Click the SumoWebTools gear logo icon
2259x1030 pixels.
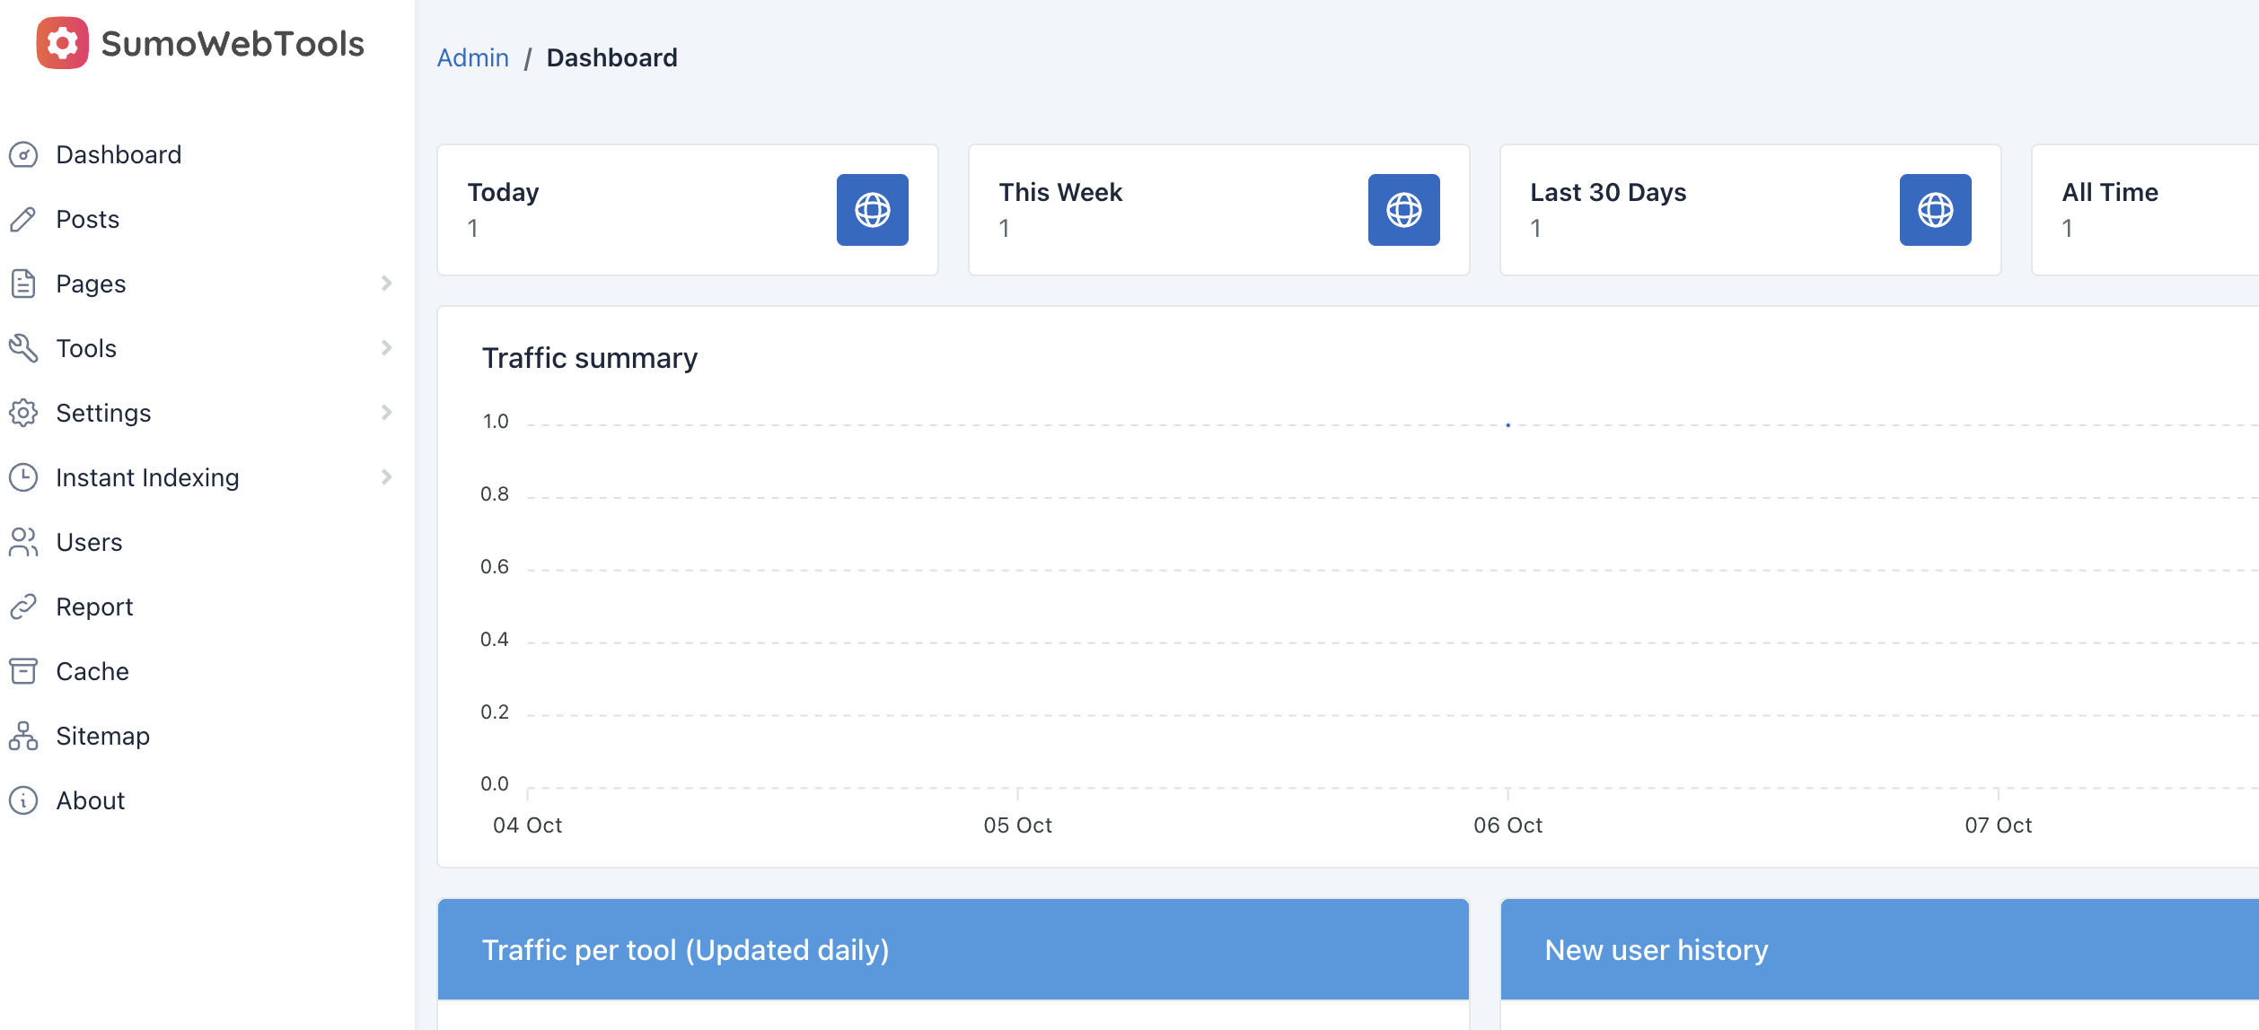[x=62, y=43]
